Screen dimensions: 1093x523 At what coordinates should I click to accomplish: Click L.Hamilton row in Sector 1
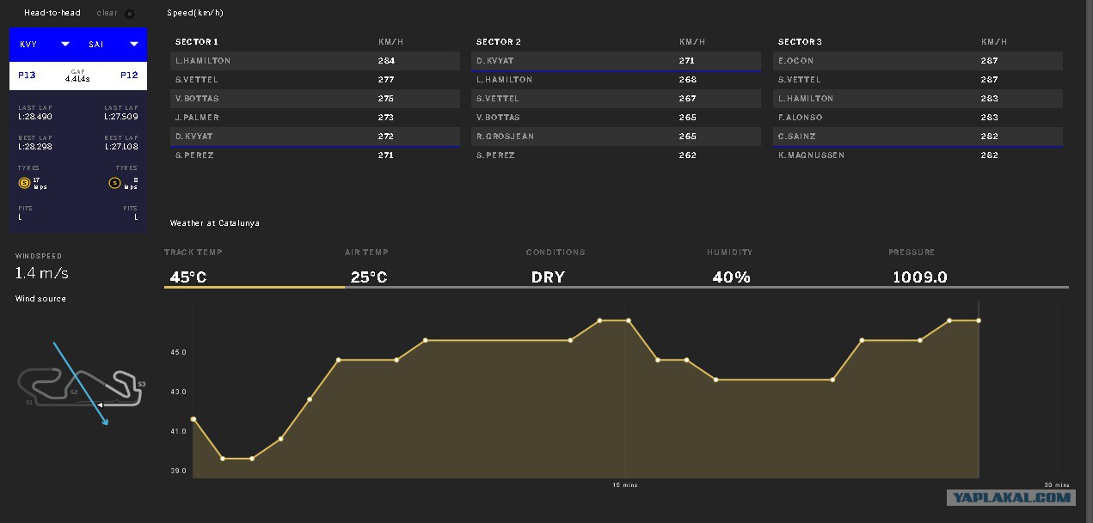click(315, 61)
